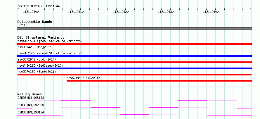
Task: Click the CSMD3|NM_052900 gene label
Action: pos(31,105)
